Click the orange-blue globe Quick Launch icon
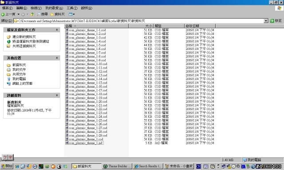The image size is (284, 170). pyautogui.click(x=29, y=166)
